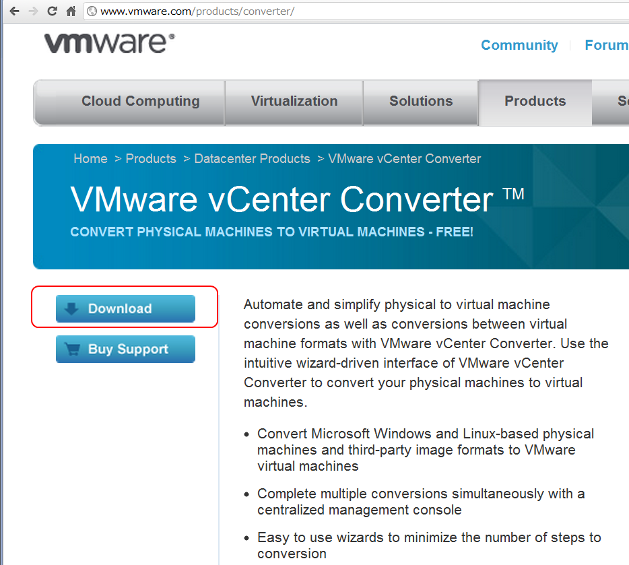Open the Forum link in header
The height and width of the screenshot is (565, 629).
pos(607,45)
